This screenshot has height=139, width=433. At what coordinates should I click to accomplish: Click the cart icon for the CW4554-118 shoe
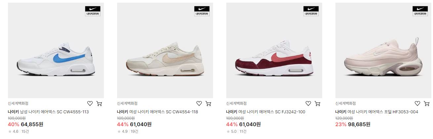208,103
